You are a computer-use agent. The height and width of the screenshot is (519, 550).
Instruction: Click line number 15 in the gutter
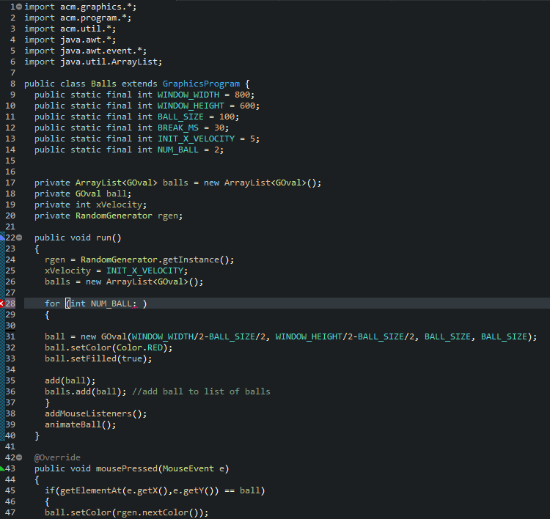(x=10, y=161)
